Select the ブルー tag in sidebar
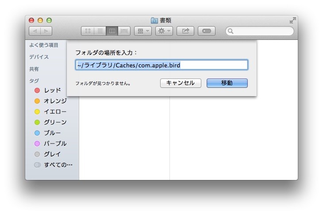Image resolution: width=323 pixels, height=215 pixels. [x=52, y=133]
